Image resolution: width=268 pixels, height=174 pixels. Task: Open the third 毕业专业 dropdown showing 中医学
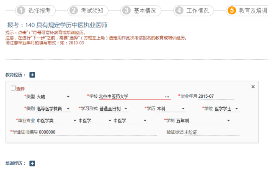coord(130,121)
